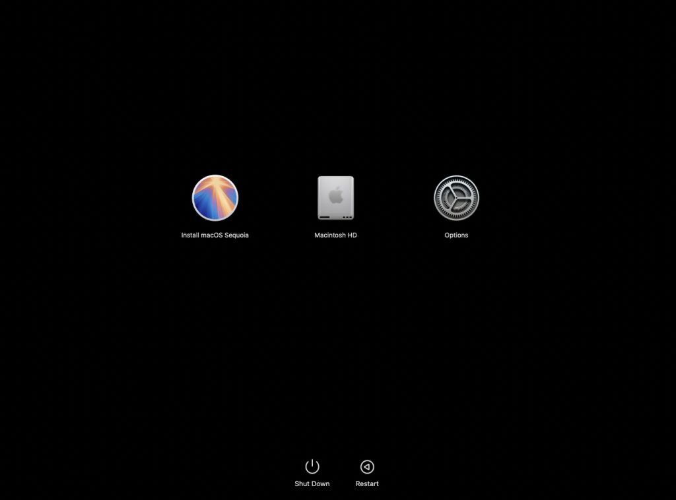Click the "Options" text label

click(456, 235)
